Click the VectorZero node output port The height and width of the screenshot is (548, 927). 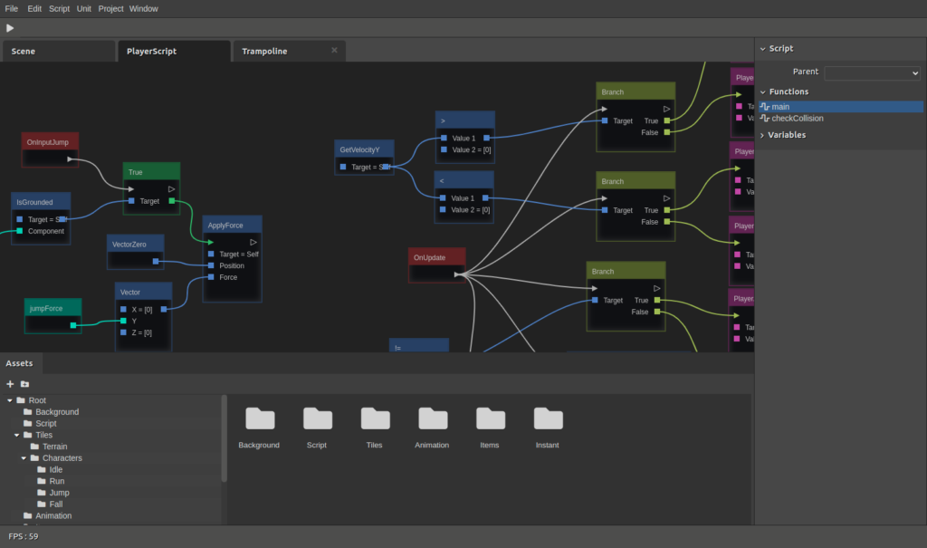coord(156,261)
